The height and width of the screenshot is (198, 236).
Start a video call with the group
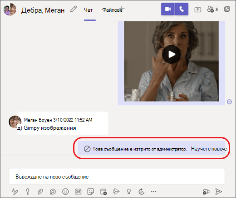[x=168, y=9]
